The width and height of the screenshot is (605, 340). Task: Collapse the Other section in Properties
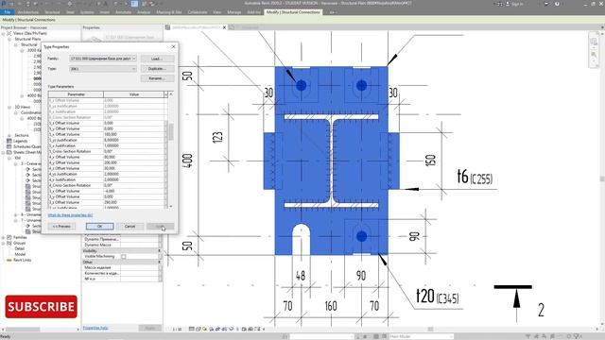click(160, 263)
